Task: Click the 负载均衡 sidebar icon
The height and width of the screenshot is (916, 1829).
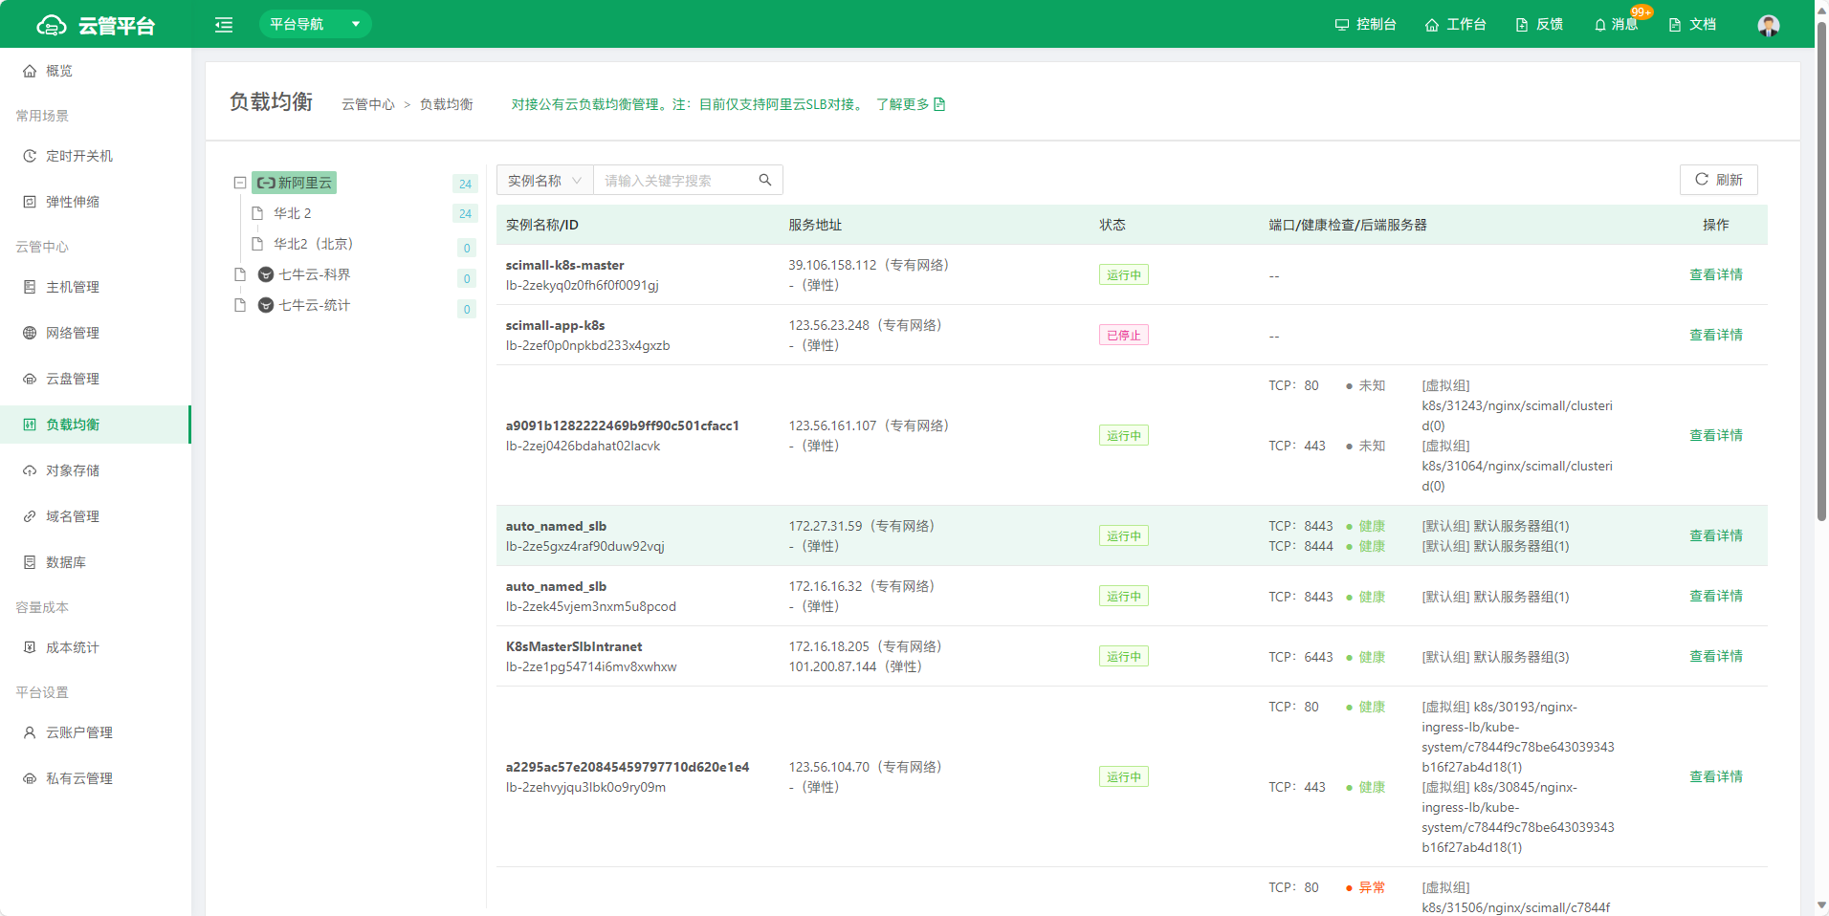Action: [30, 425]
